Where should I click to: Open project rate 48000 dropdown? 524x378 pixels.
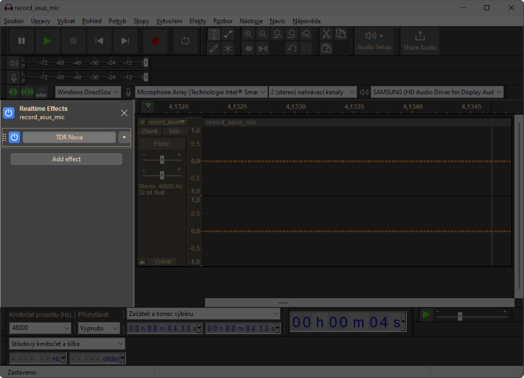coord(40,328)
